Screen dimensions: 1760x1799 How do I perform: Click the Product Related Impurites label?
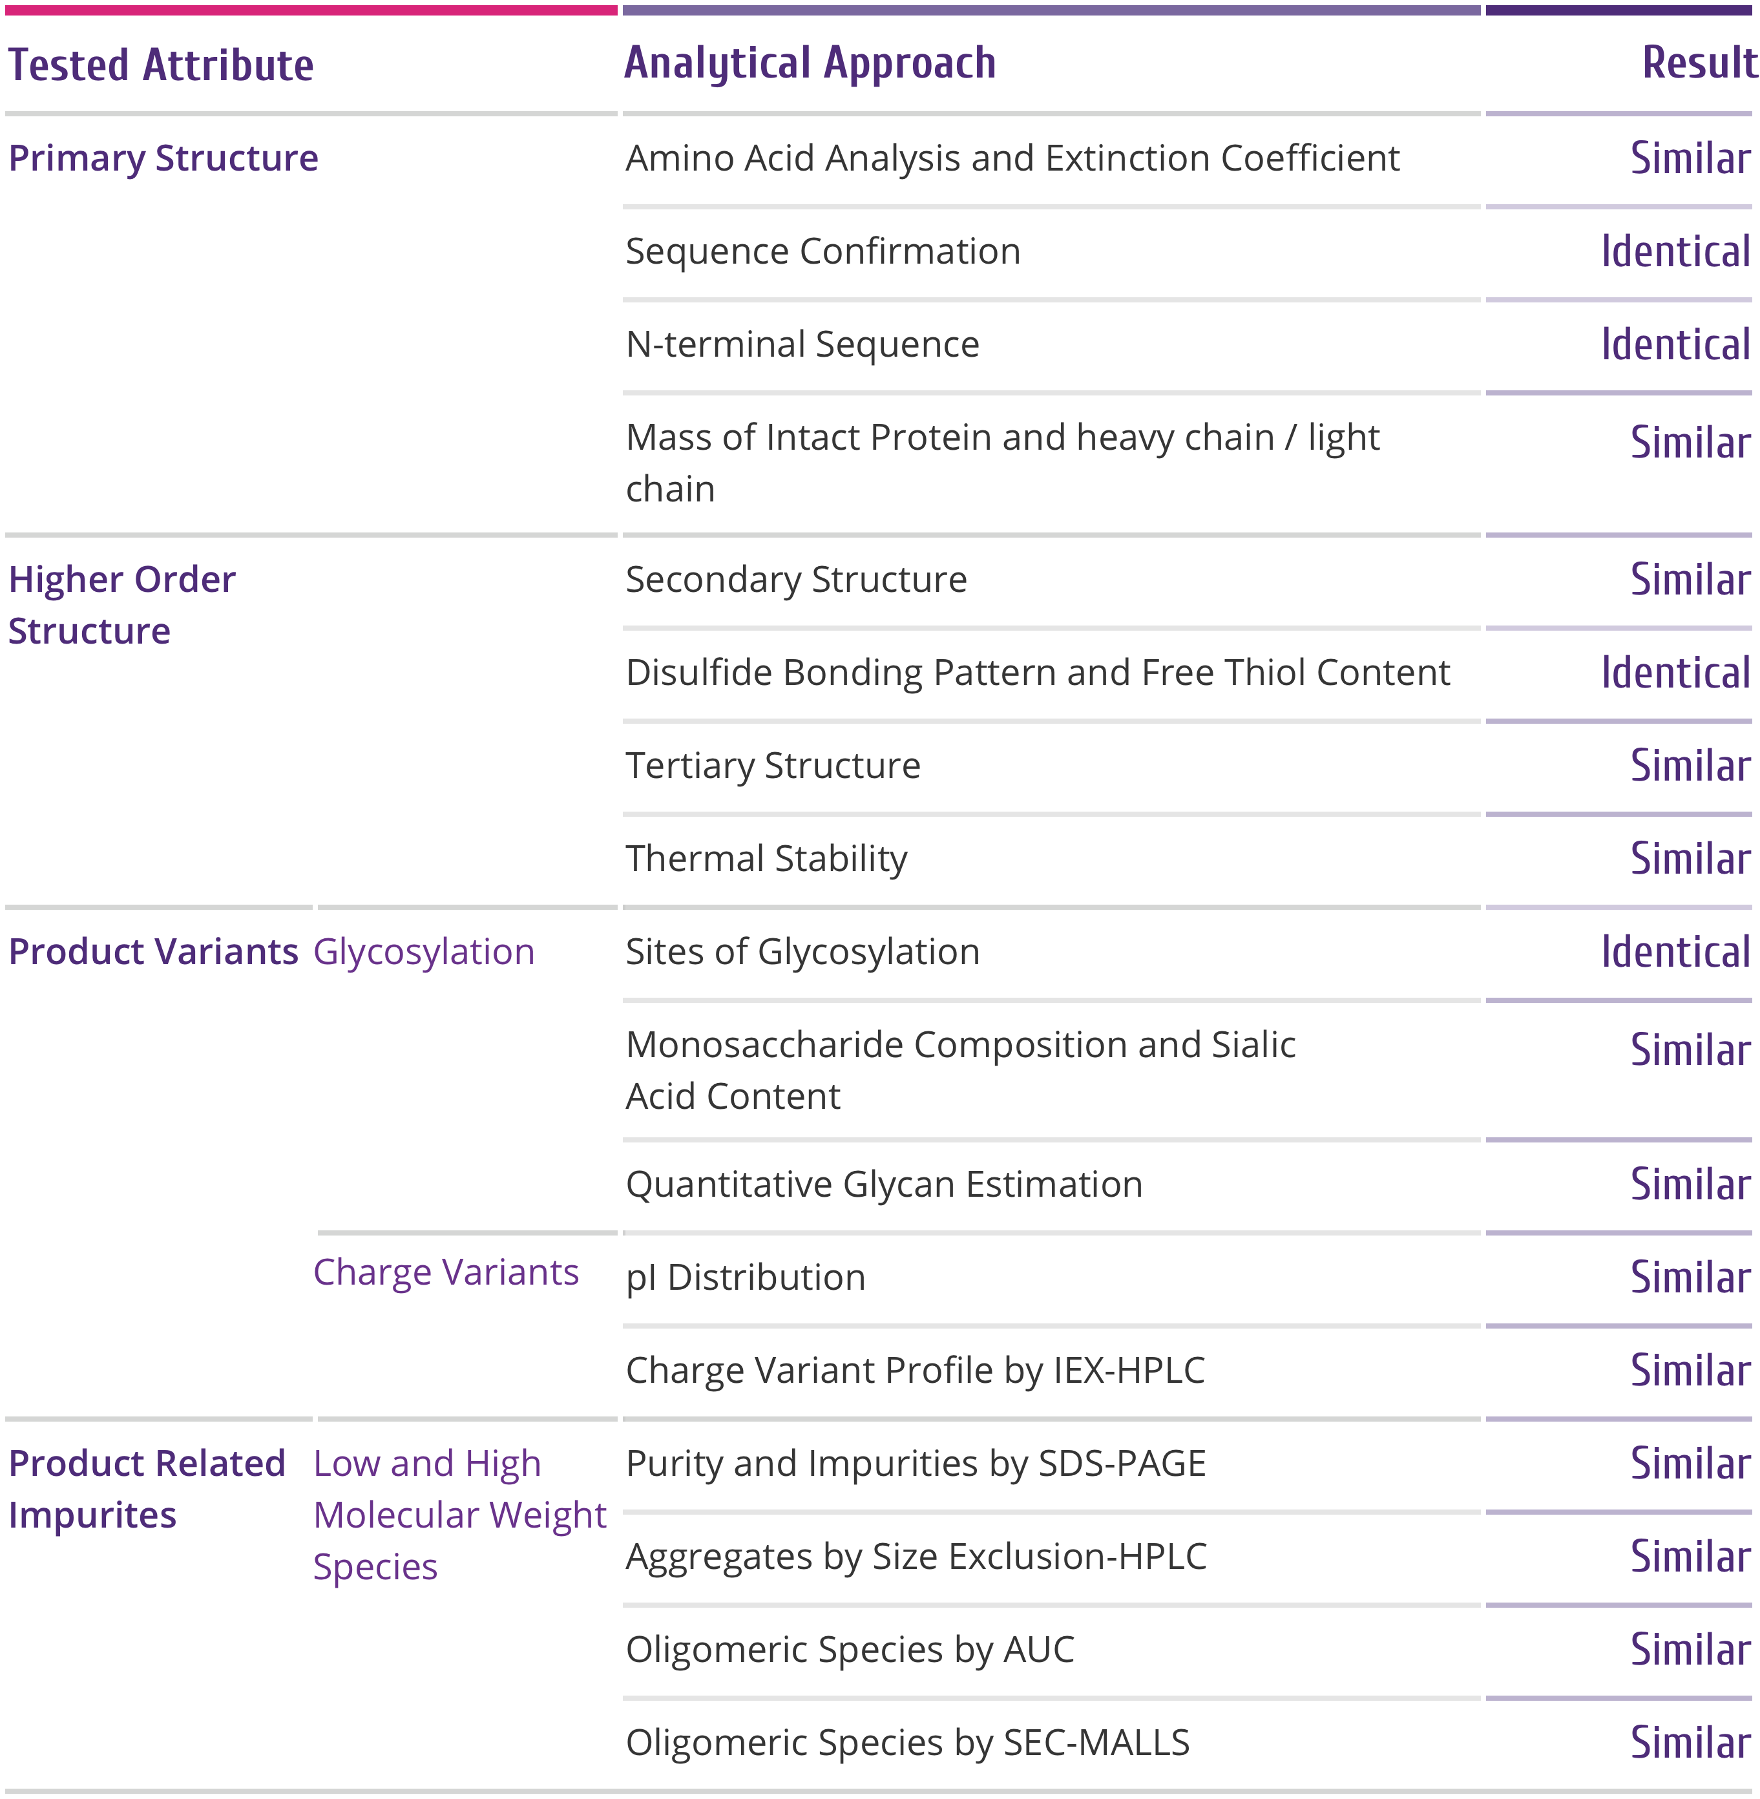pos(147,1488)
